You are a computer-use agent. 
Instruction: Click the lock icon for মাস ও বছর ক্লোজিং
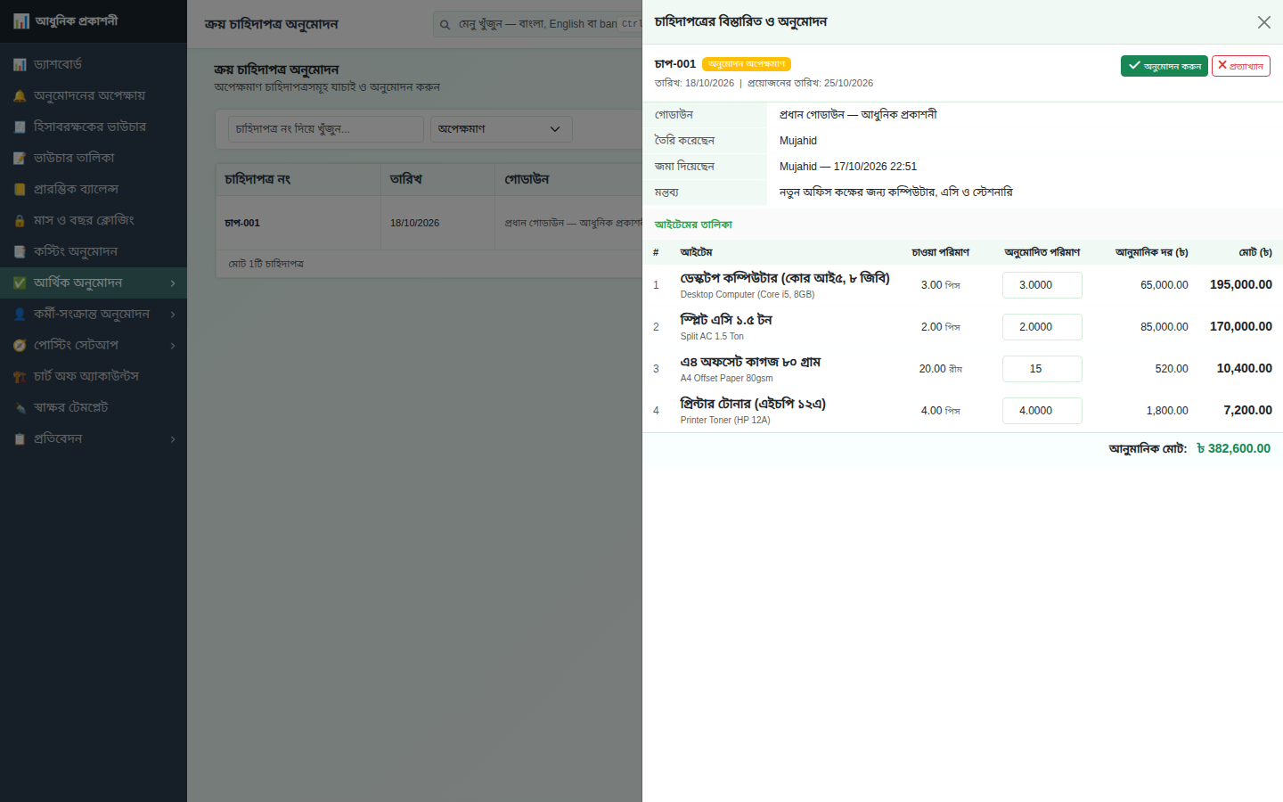click(x=20, y=220)
